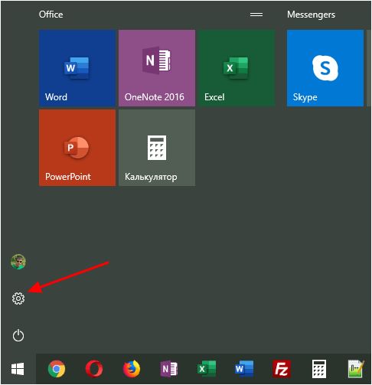The width and height of the screenshot is (372, 385).
Task: Open the user account avatar
Action: 18,262
